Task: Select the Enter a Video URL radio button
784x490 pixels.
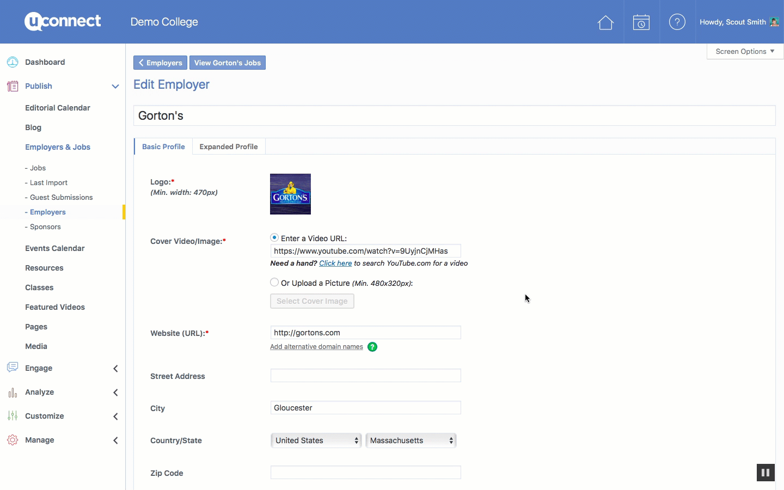Action: pyautogui.click(x=274, y=238)
